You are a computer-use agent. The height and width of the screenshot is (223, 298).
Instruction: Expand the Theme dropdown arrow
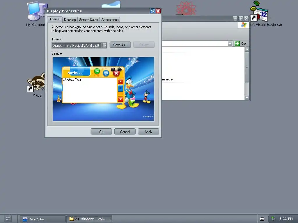[x=104, y=45]
